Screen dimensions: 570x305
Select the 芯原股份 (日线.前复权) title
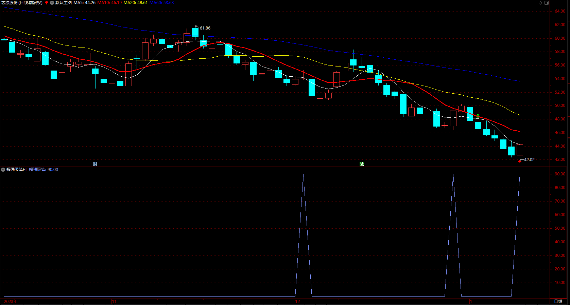coord(22,3)
